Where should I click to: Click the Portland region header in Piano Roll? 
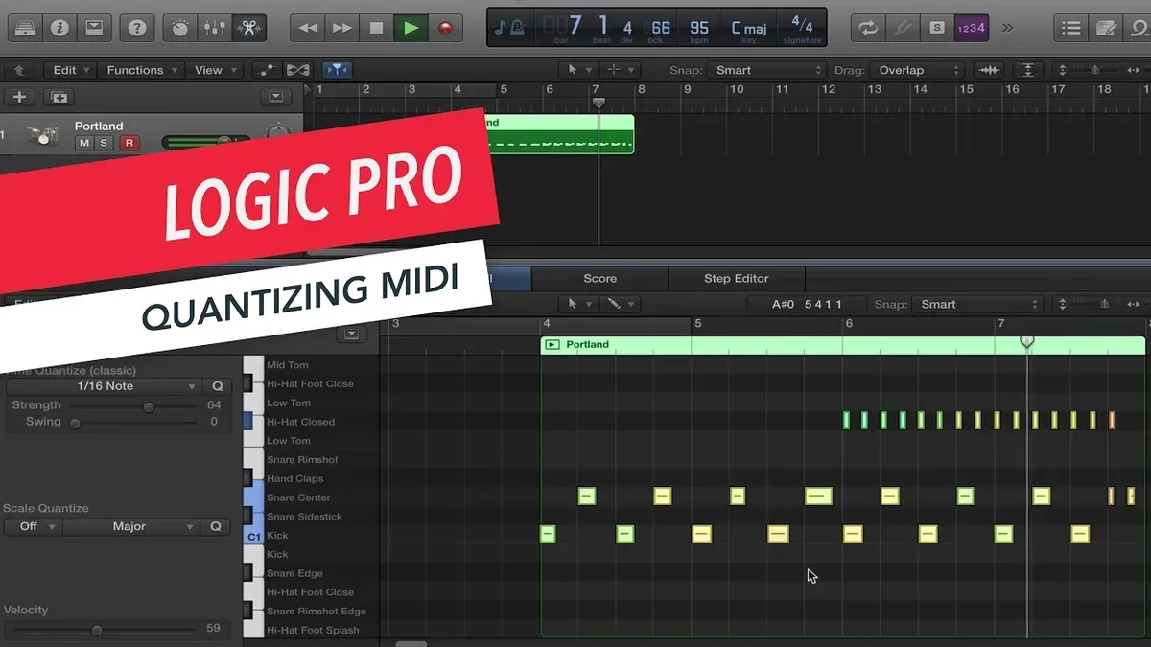(x=843, y=345)
